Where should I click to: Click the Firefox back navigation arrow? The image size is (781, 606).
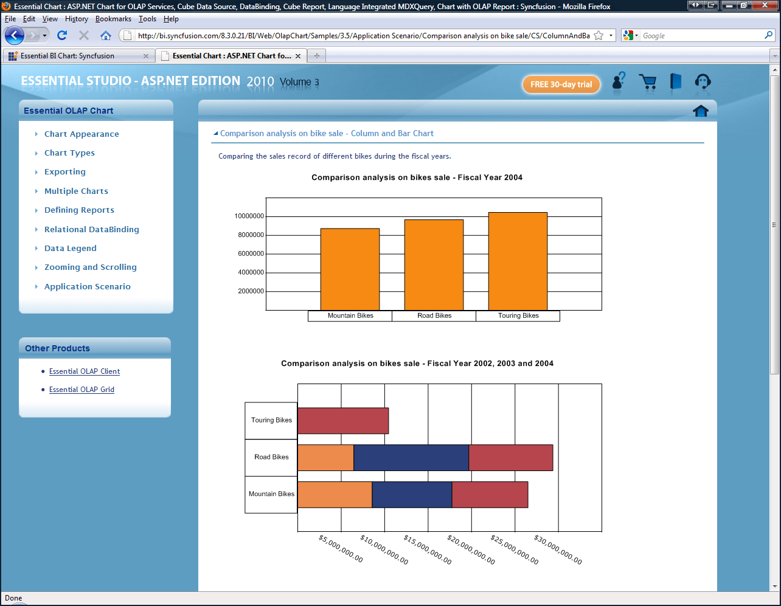[x=14, y=35]
